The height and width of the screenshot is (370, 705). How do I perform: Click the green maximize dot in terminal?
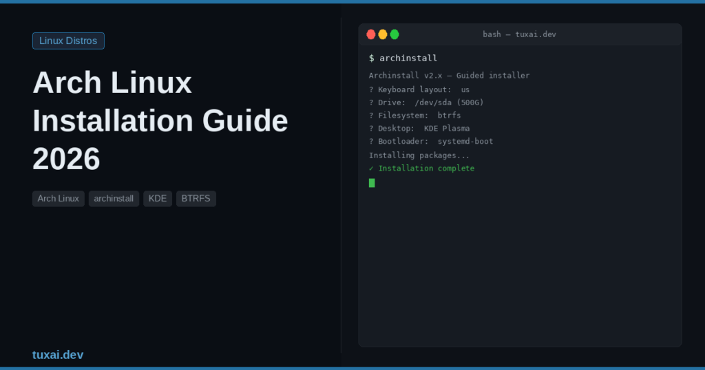[x=394, y=34]
